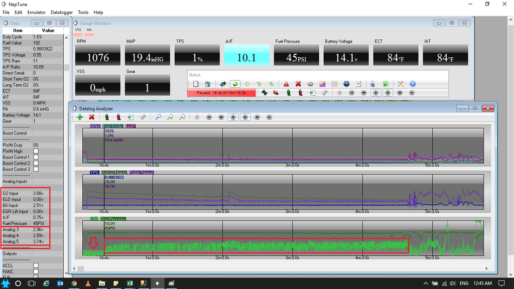Click the zoom in magnifier in Datalog Analyzer
Viewport: 514px width, 289px height.
[170, 117]
